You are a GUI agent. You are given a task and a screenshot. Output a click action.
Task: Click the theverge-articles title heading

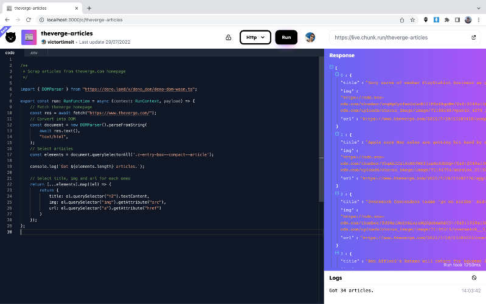(67, 33)
